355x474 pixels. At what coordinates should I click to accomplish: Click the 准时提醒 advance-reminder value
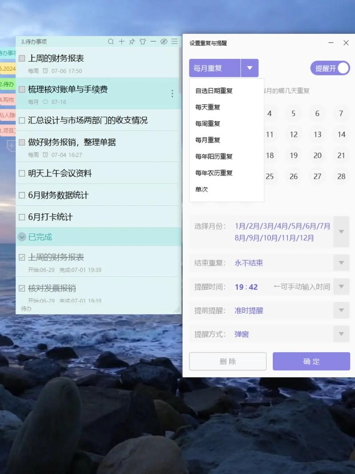[x=249, y=310]
